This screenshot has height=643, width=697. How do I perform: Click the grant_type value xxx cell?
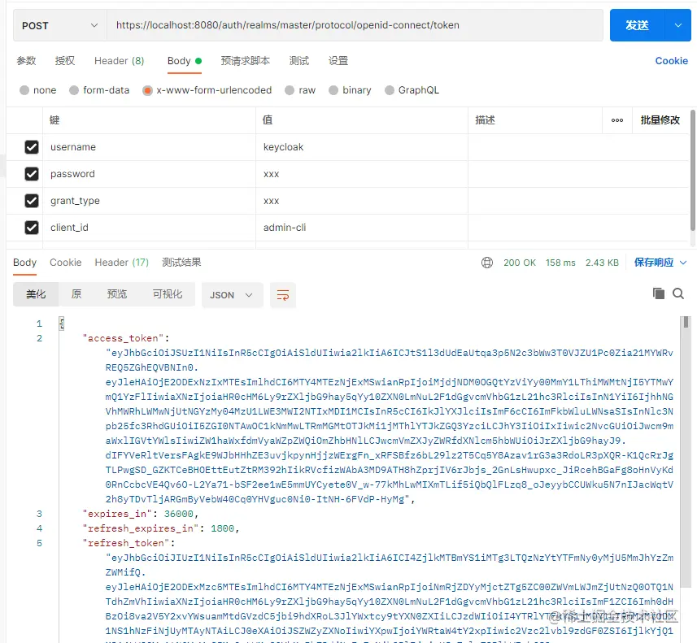(362, 201)
